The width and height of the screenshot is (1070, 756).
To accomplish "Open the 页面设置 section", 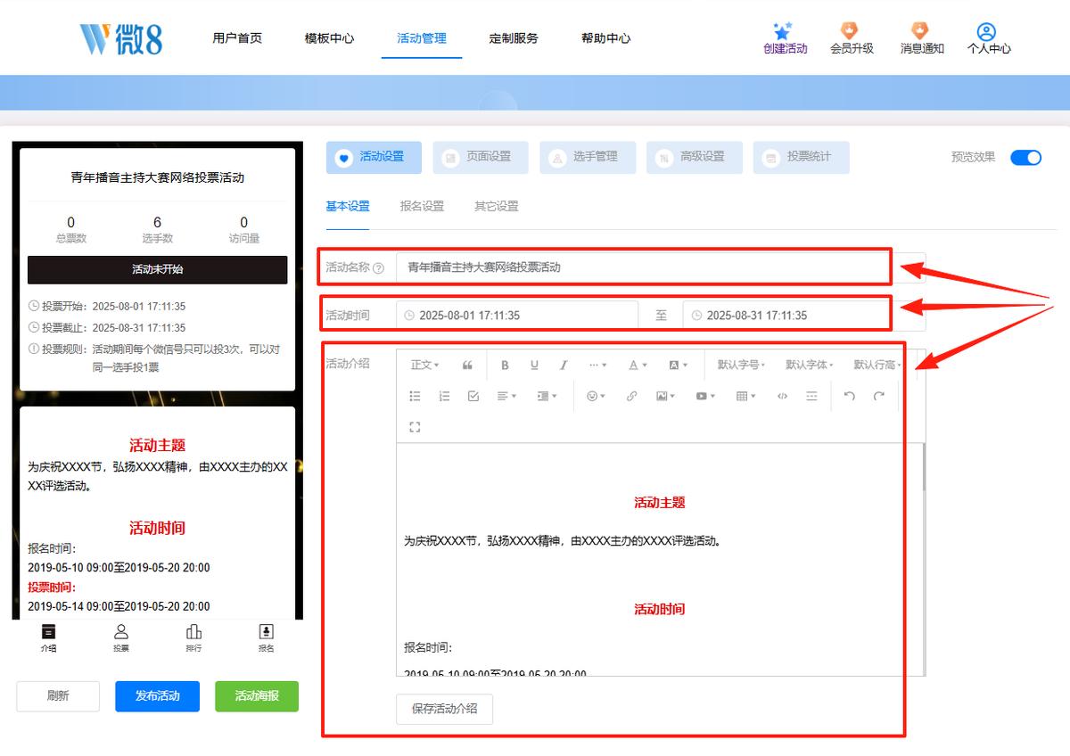I will 481,157.
